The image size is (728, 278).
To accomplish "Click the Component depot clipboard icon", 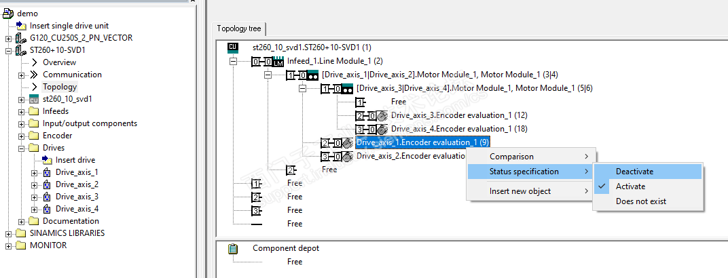I will (x=233, y=248).
